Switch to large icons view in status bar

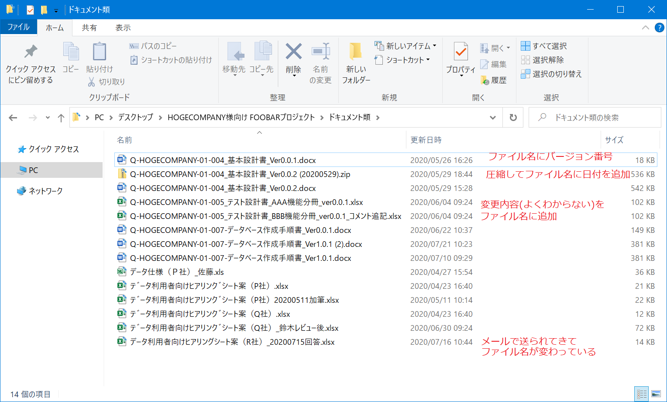[x=656, y=394]
